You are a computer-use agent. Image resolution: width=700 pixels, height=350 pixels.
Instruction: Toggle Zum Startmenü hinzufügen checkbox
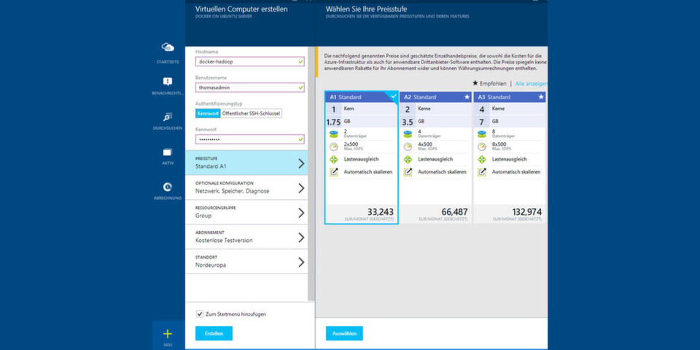(200, 314)
